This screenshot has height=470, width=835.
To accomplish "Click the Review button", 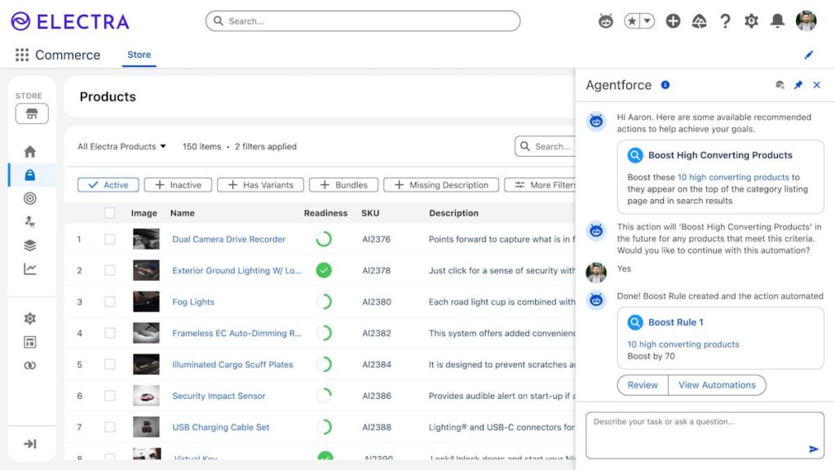I will [643, 385].
